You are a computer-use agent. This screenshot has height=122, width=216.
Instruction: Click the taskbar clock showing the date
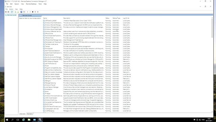tap(209, 120)
